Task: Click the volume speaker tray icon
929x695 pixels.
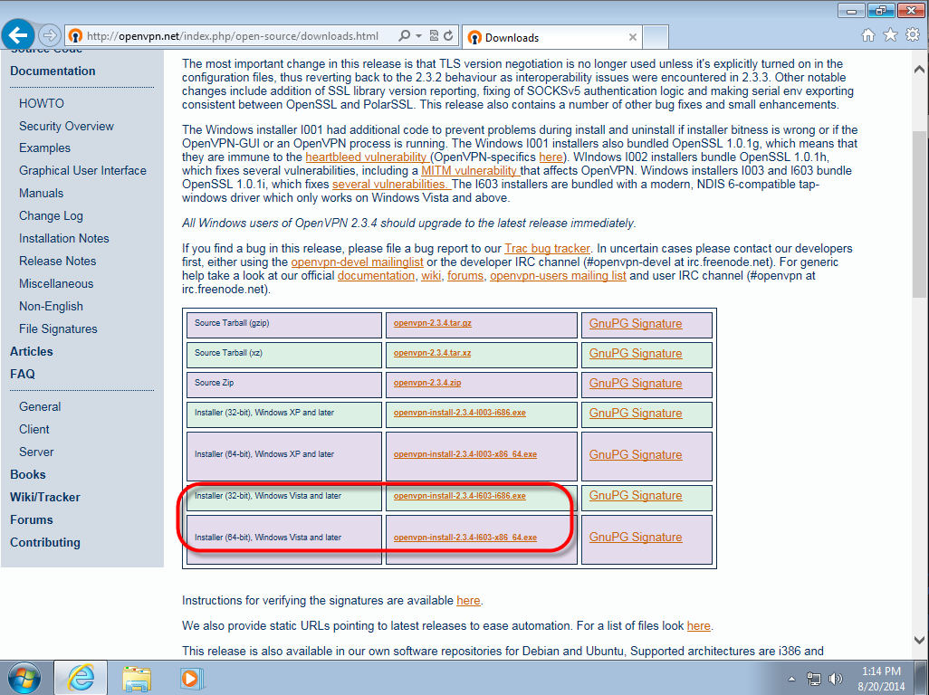Action: coord(836,679)
